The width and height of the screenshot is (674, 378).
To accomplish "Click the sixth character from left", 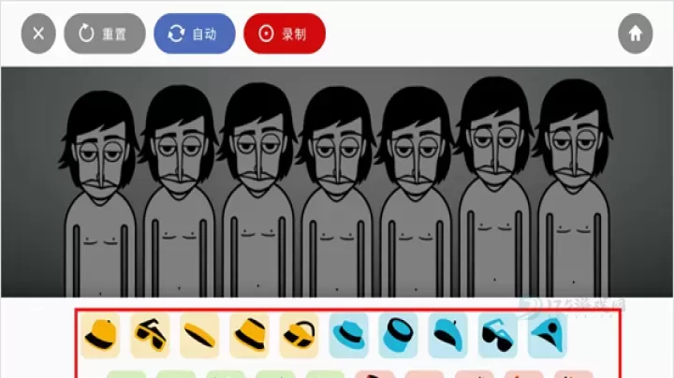I will 494,187.
